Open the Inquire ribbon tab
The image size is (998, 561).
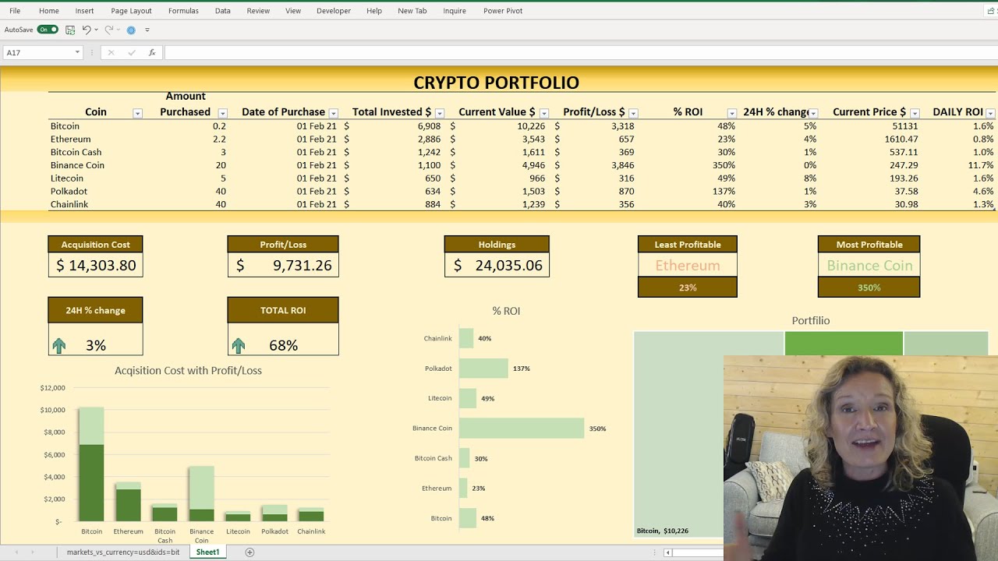coord(455,11)
